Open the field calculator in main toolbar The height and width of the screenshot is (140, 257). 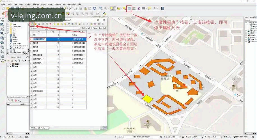pos(134,8)
